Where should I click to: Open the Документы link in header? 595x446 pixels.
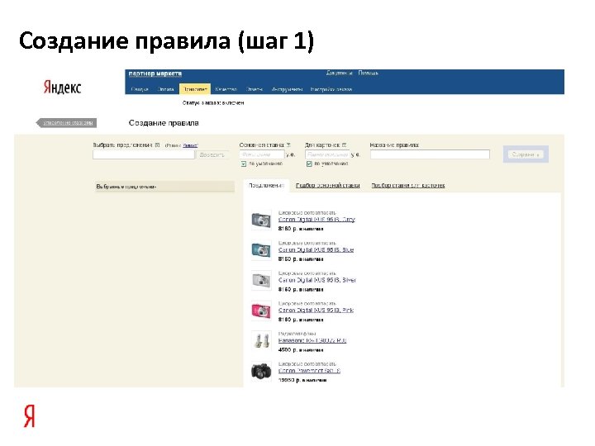point(340,73)
